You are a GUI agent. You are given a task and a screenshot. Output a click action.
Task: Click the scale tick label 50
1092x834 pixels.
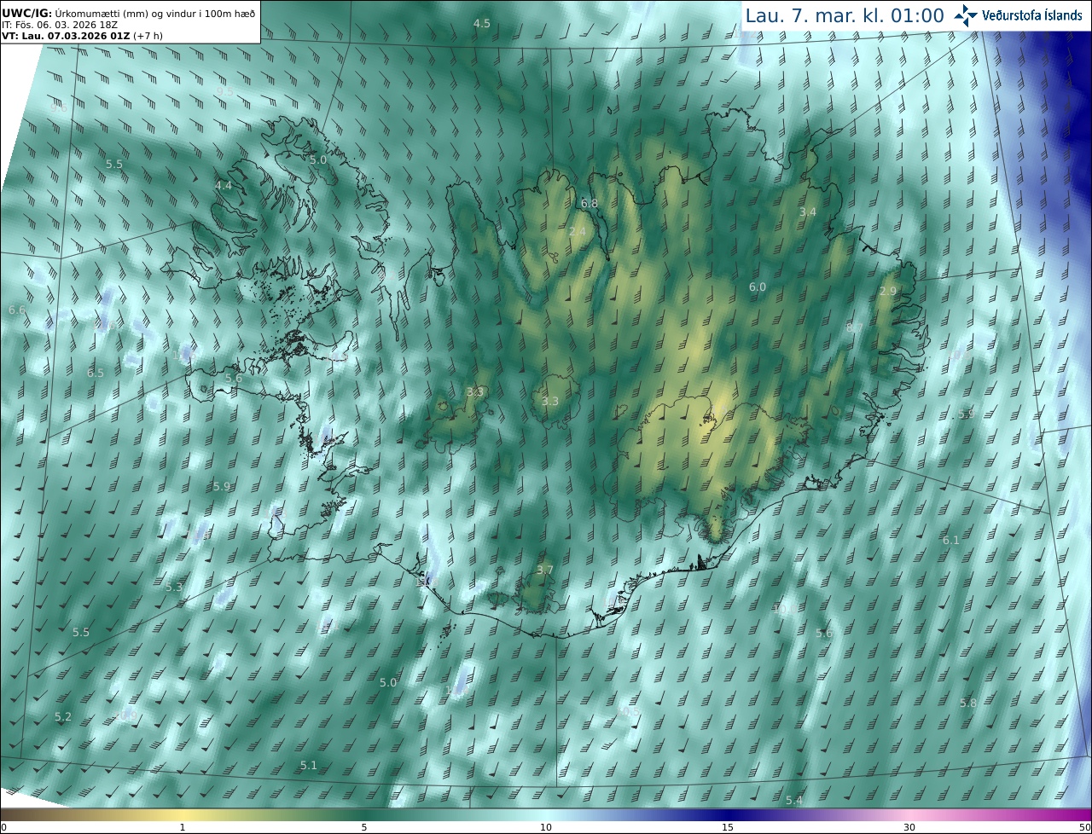coord(1084,827)
